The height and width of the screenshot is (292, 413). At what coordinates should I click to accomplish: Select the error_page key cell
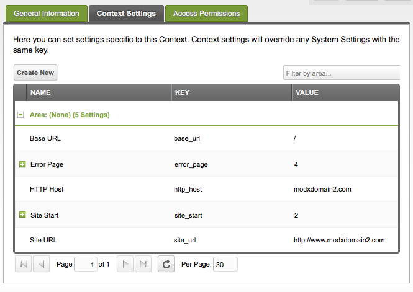tap(191, 164)
